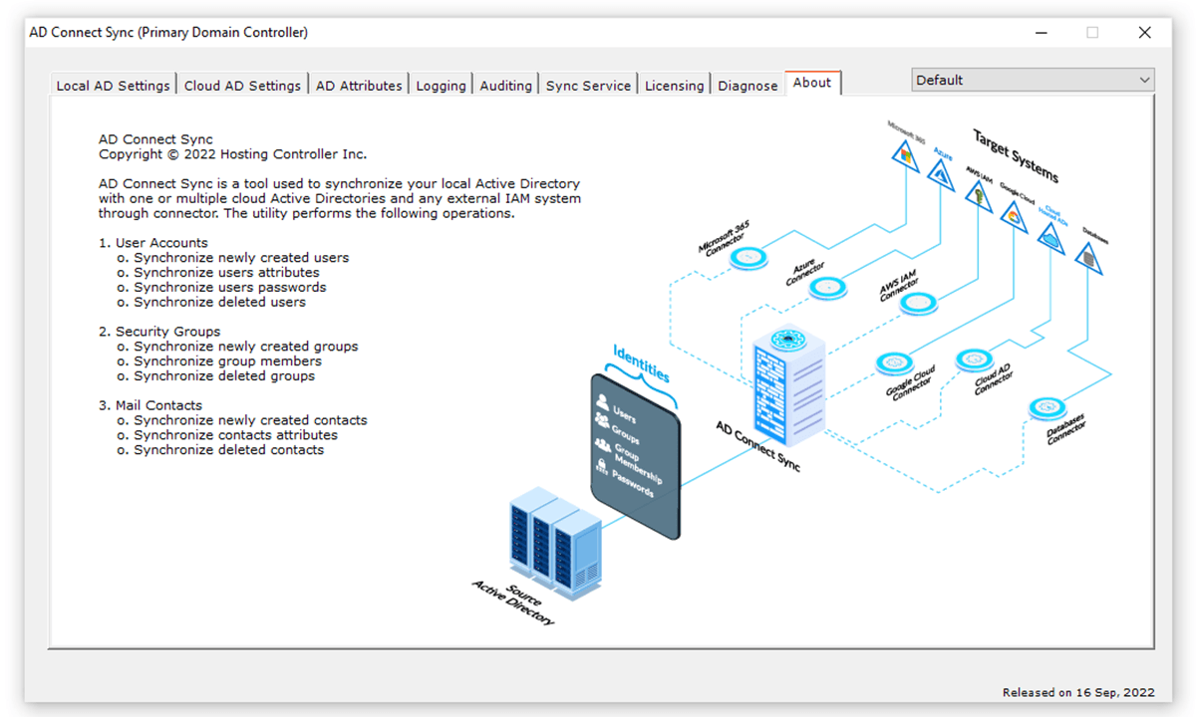Click the Databases target system icon
Viewport: 1196px width, 717px height.
click(x=1087, y=258)
